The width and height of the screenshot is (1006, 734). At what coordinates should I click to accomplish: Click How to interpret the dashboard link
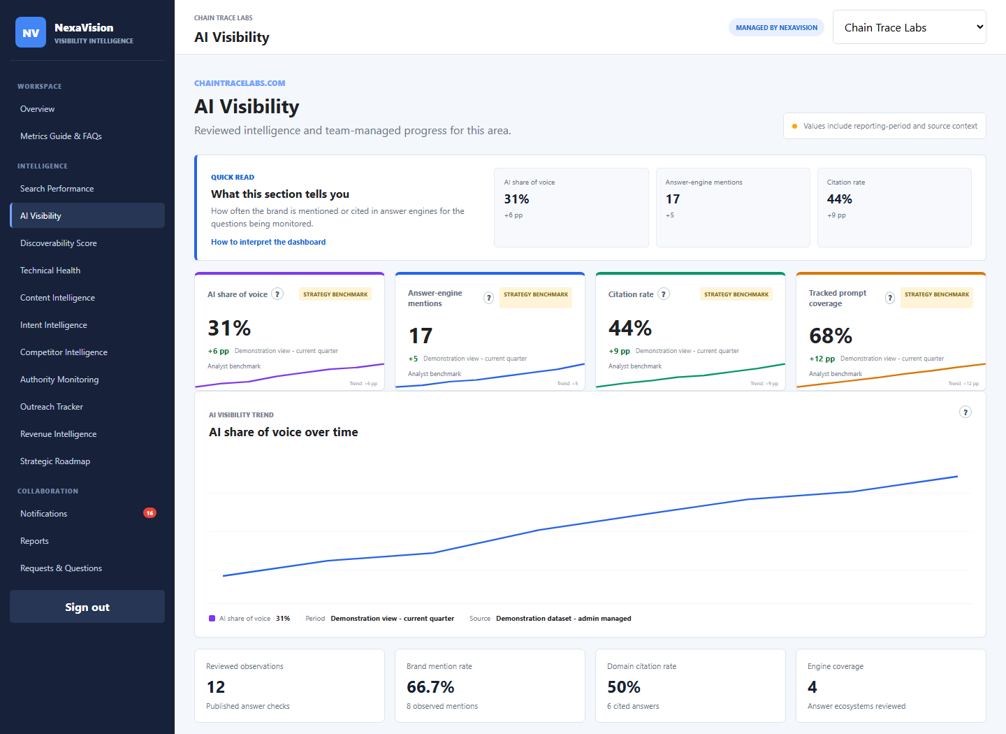click(x=268, y=242)
